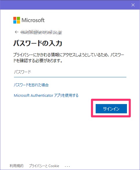Click the パスワードの入力 heading

(38, 43)
